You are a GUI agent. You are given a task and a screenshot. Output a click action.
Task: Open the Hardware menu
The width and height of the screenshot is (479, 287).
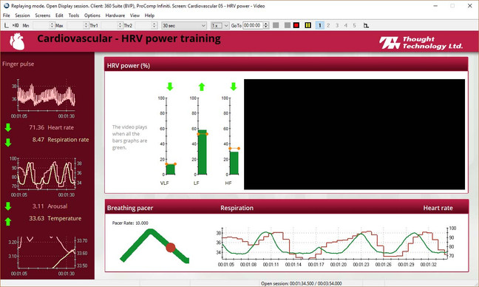coord(115,16)
